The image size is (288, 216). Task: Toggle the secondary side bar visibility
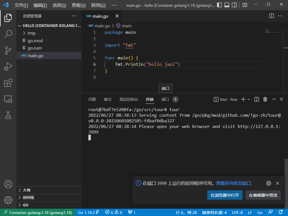(234, 5)
